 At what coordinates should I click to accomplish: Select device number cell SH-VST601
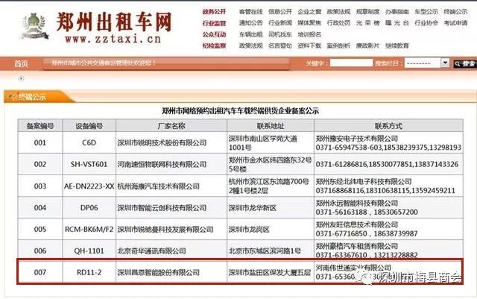point(89,165)
